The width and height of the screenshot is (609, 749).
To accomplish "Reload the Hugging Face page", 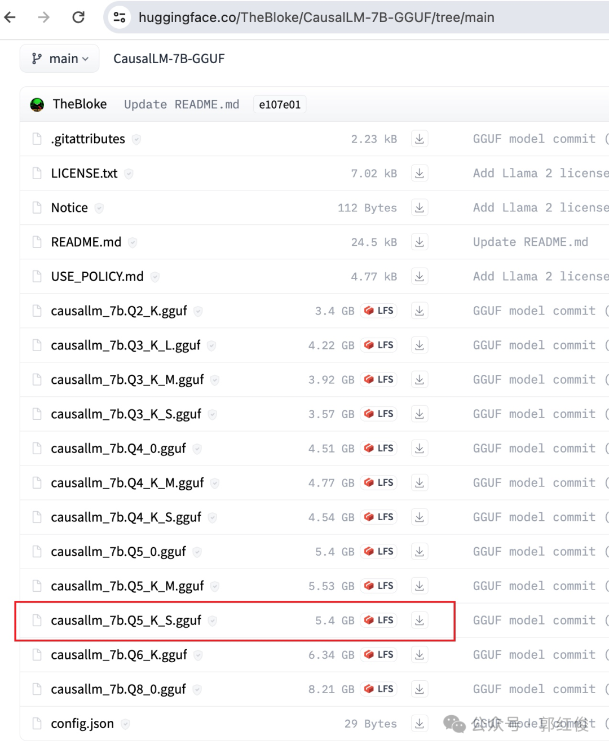I will pos(78,17).
